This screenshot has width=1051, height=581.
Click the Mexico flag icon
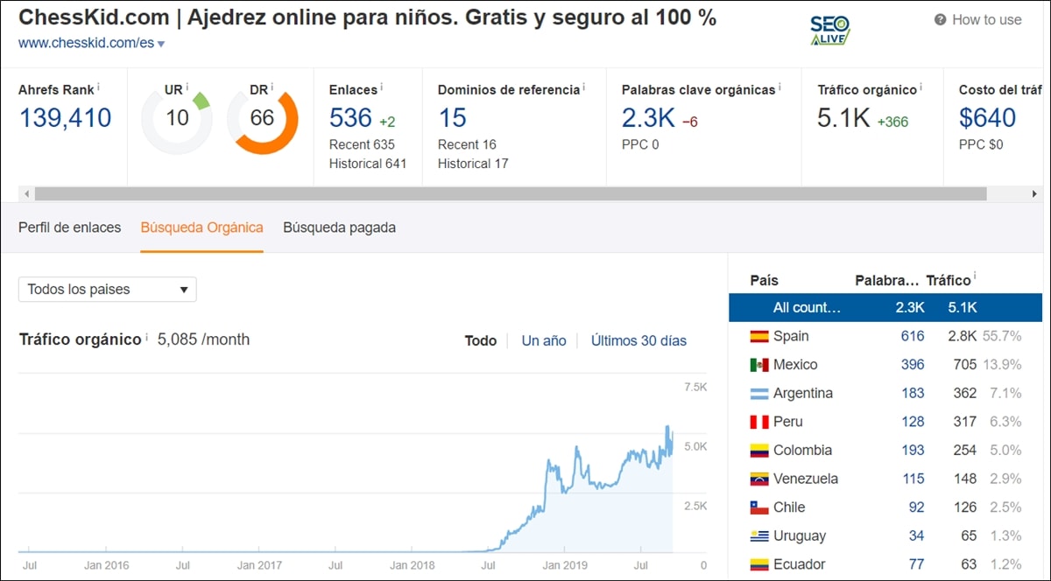[760, 364]
